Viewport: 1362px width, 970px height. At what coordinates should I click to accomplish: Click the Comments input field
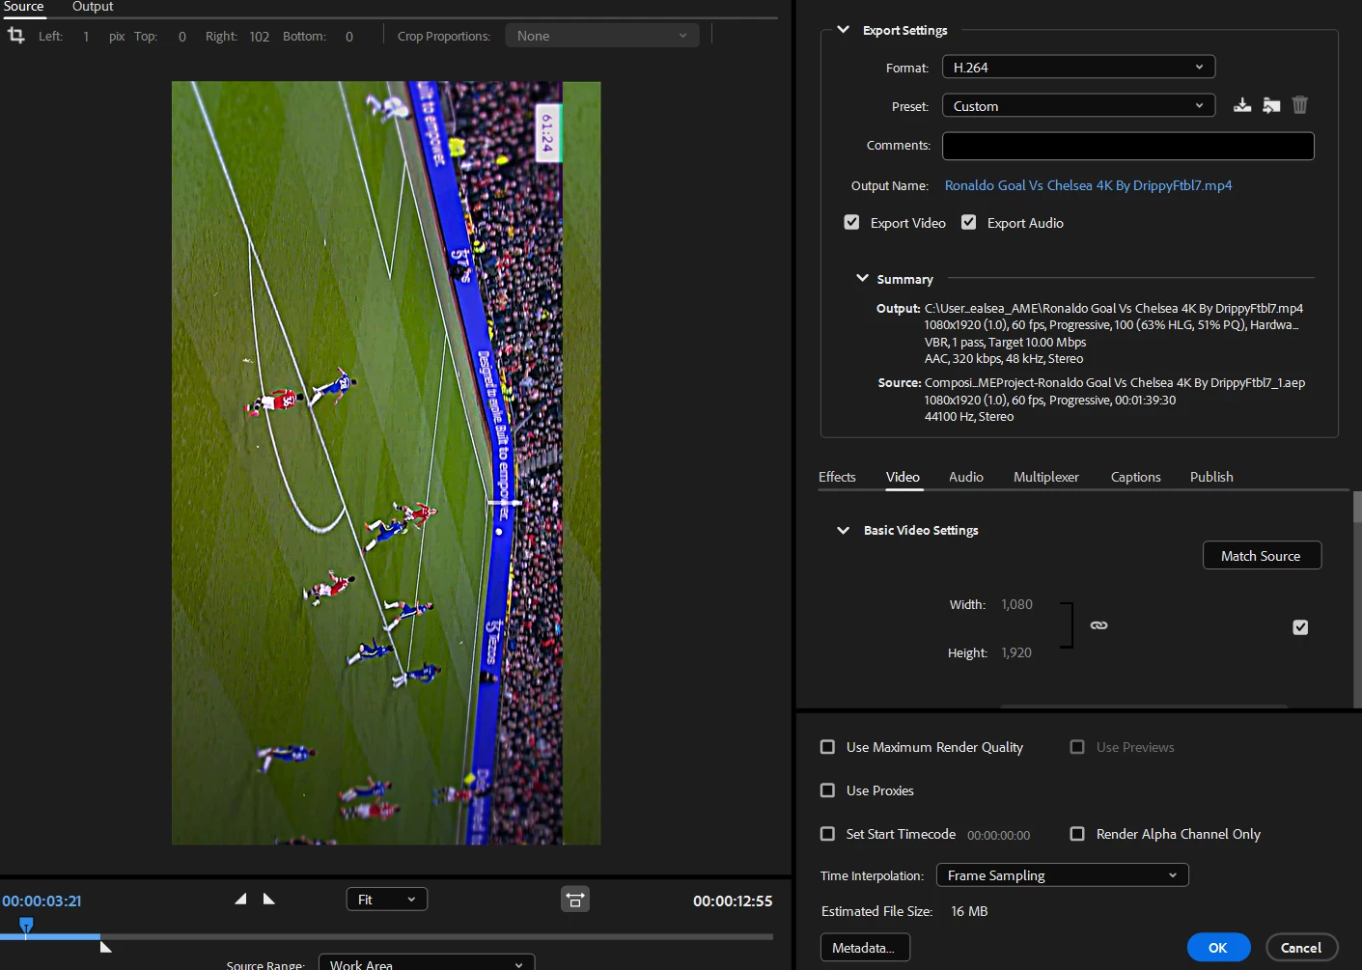[1128, 146]
